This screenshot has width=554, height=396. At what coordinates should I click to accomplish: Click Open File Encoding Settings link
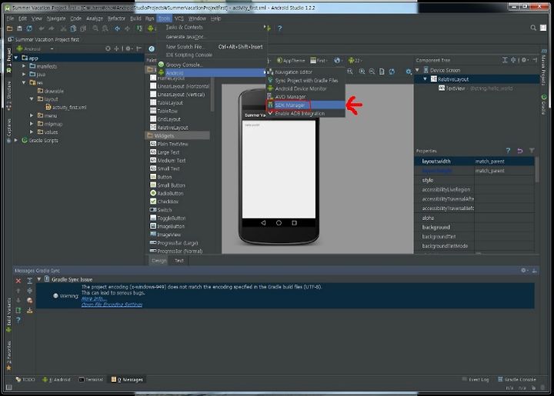click(112, 304)
